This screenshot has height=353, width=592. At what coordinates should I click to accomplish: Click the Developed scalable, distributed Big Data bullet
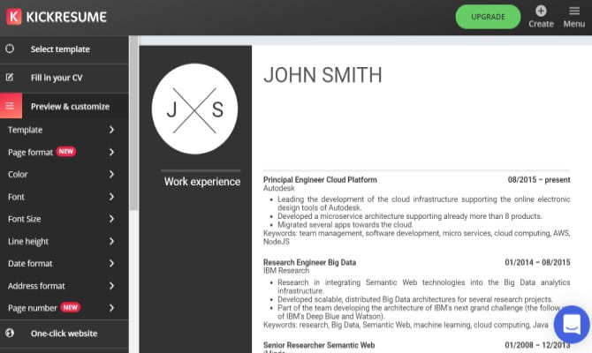pyautogui.click(x=415, y=299)
